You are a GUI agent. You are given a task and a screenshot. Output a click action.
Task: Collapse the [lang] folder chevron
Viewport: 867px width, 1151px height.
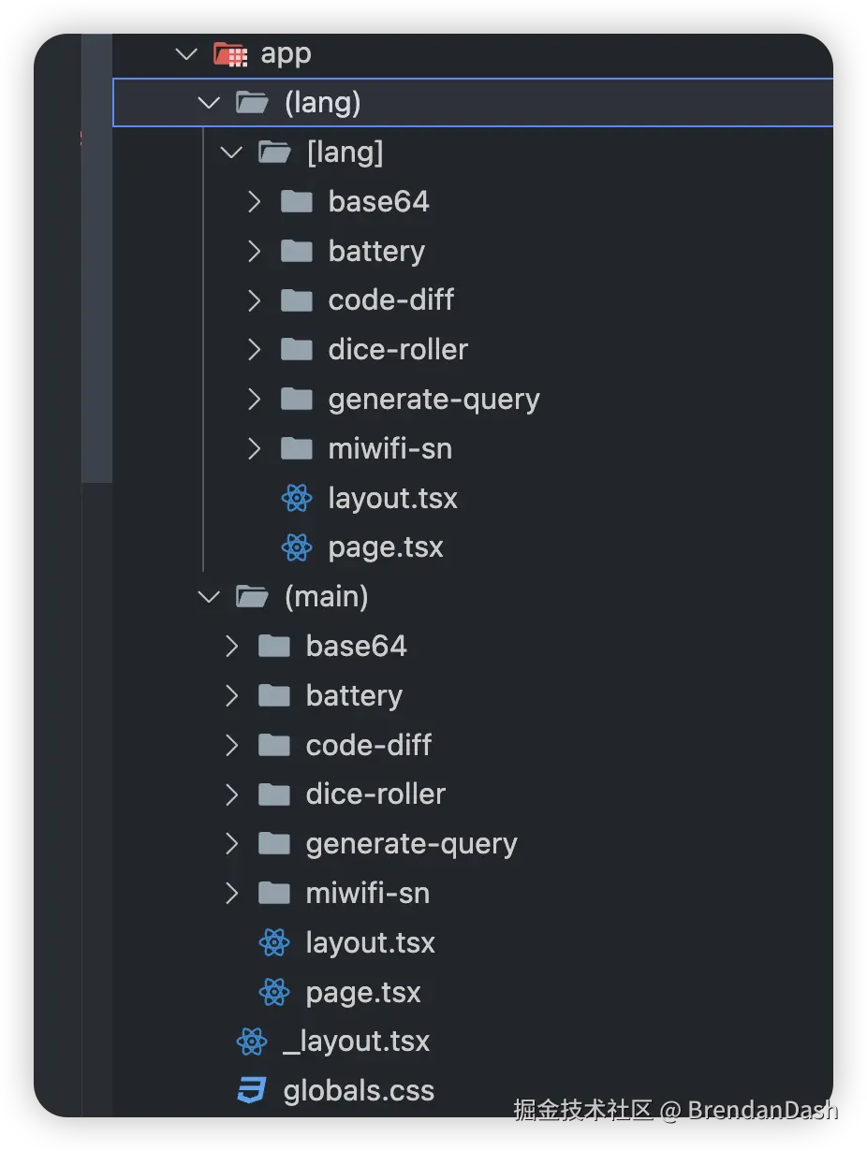[231, 153]
